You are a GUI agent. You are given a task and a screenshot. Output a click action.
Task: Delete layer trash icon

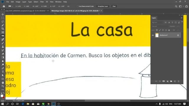[179, 81]
